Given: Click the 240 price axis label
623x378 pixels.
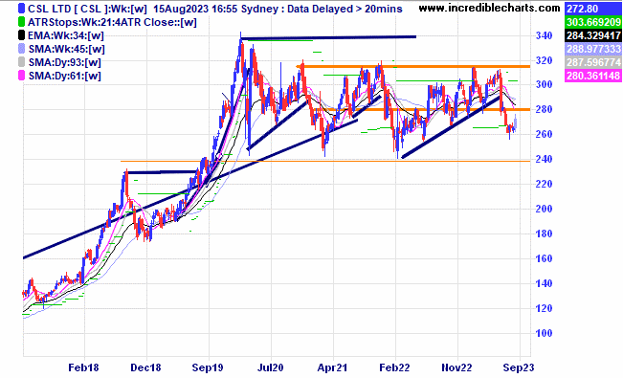Looking at the screenshot, I should click(544, 159).
